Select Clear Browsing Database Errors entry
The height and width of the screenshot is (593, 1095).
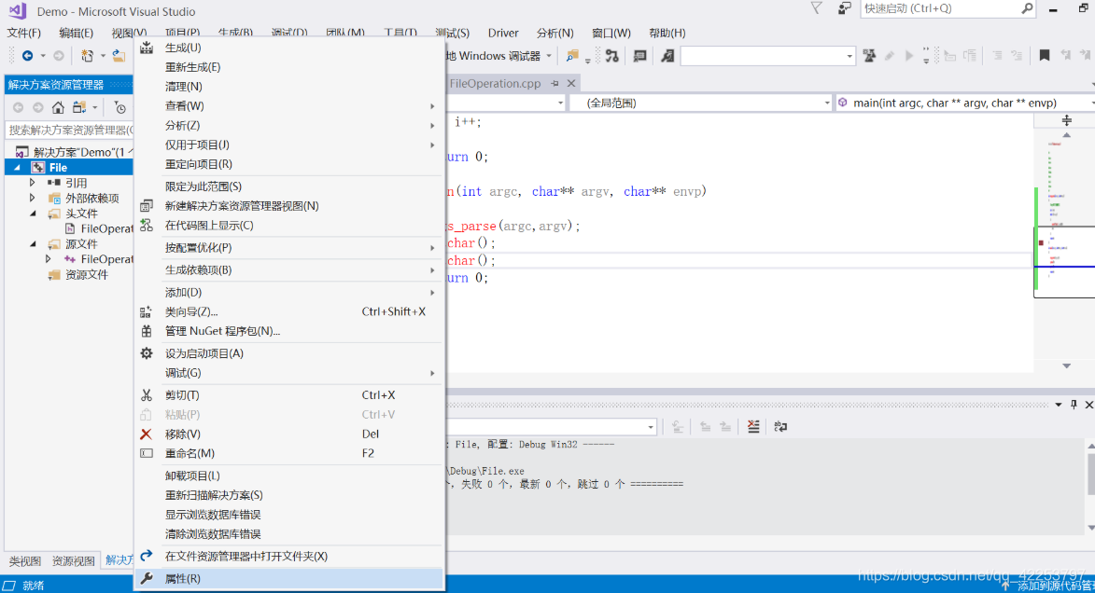click(289, 534)
